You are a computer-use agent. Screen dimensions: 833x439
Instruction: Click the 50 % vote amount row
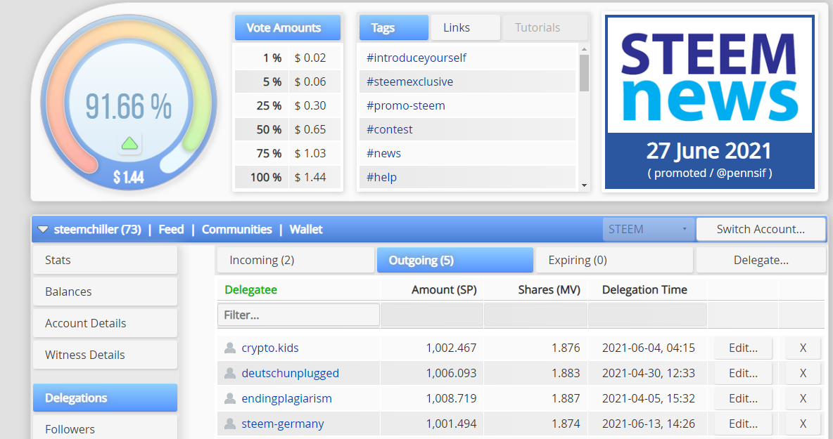288,129
